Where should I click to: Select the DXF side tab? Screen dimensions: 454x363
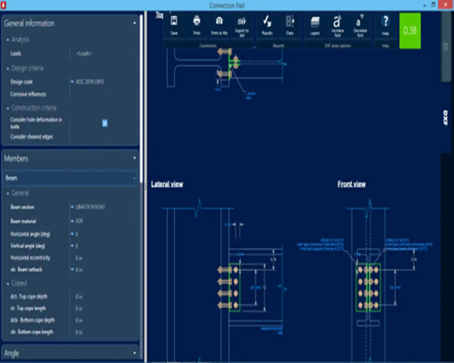coord(445,118)
